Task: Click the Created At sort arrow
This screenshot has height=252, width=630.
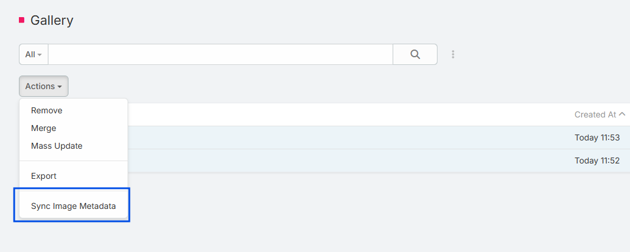Action: click(x=622, y=114)
